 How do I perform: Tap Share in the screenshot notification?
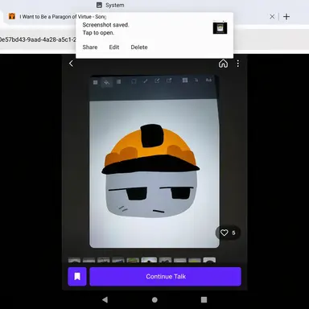90,47
